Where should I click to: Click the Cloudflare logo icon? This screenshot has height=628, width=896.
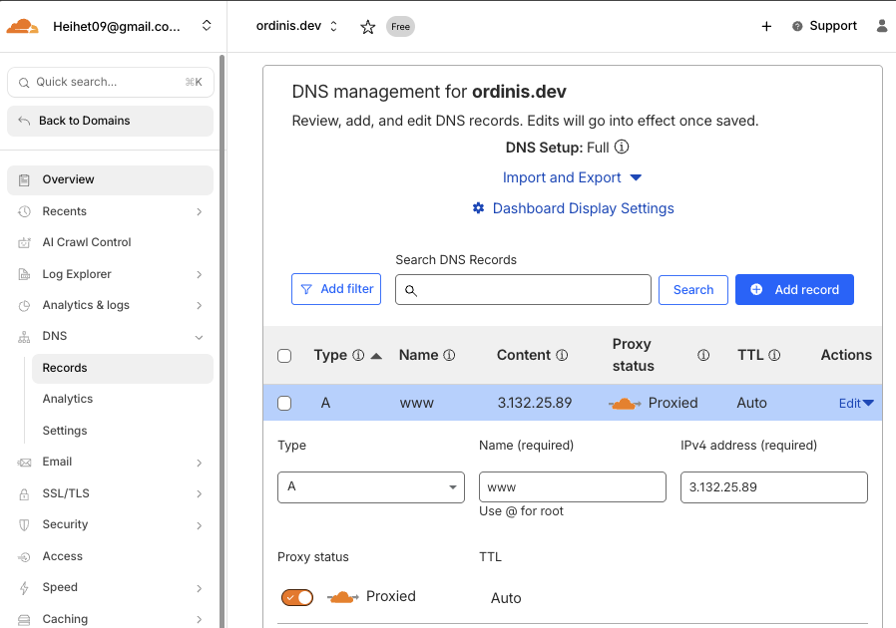(x=23, y=27)
